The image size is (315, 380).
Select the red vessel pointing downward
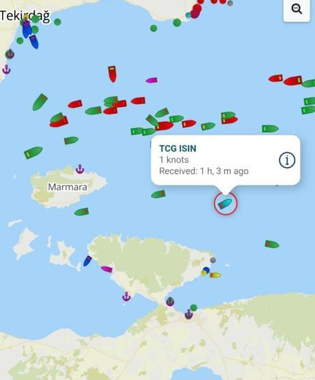click(112, 74)
